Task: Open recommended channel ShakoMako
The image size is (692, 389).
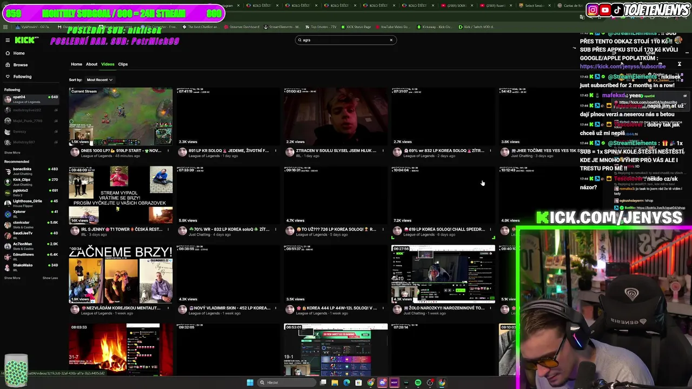Action: tap(31, 267)
